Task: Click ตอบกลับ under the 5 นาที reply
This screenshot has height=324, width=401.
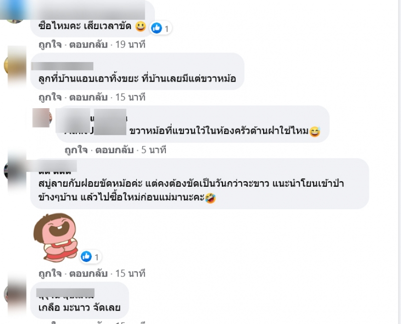Action: (x=115, y=150)
